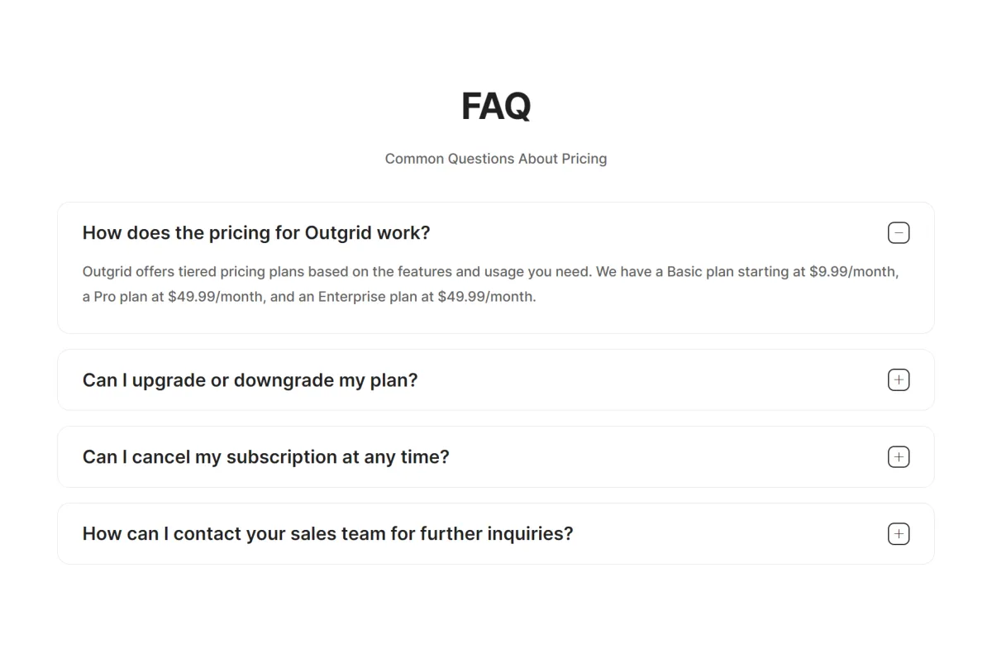Screen dimensions: 992x649
Task: Expand 'How can I contact your sales team' item
Action: pos(327,534)
